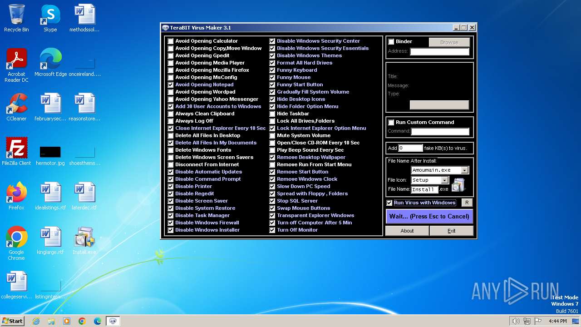
Task: Tick the Hide Taskbar checkbox
Action: coord(272,114)
